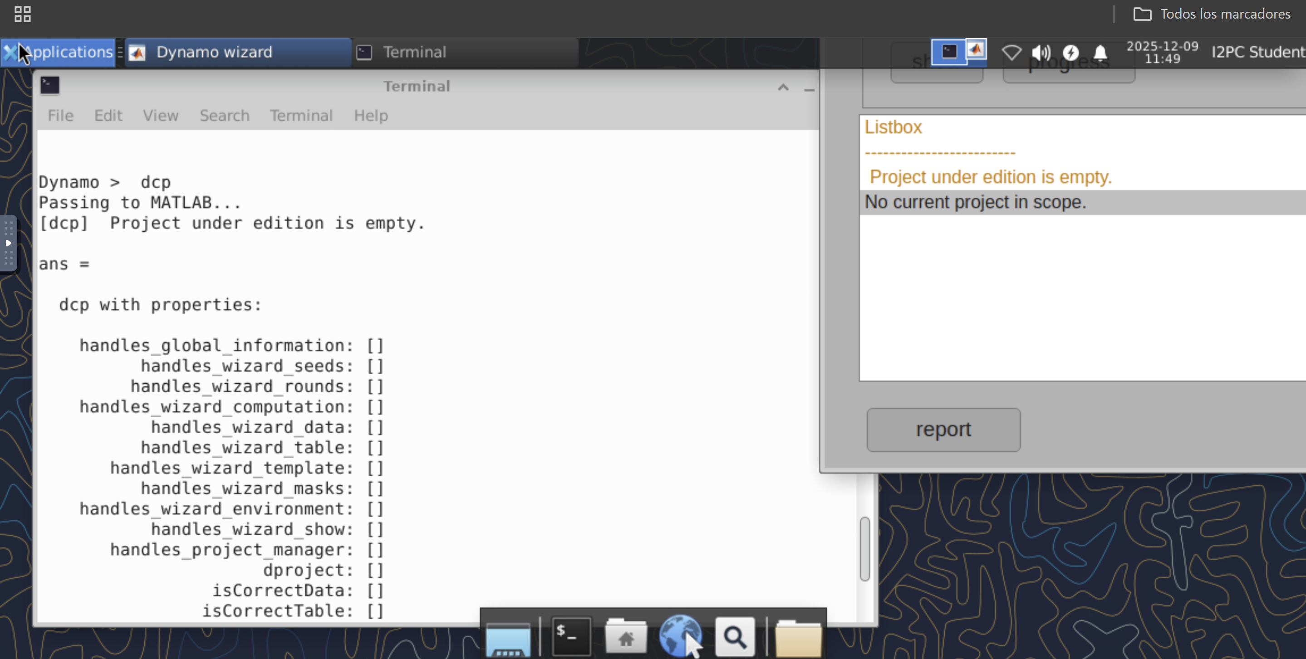The height and width of the screenshot is (659, 1306).
Task: Click the volume speaker tray icon
Action: 1041,52
